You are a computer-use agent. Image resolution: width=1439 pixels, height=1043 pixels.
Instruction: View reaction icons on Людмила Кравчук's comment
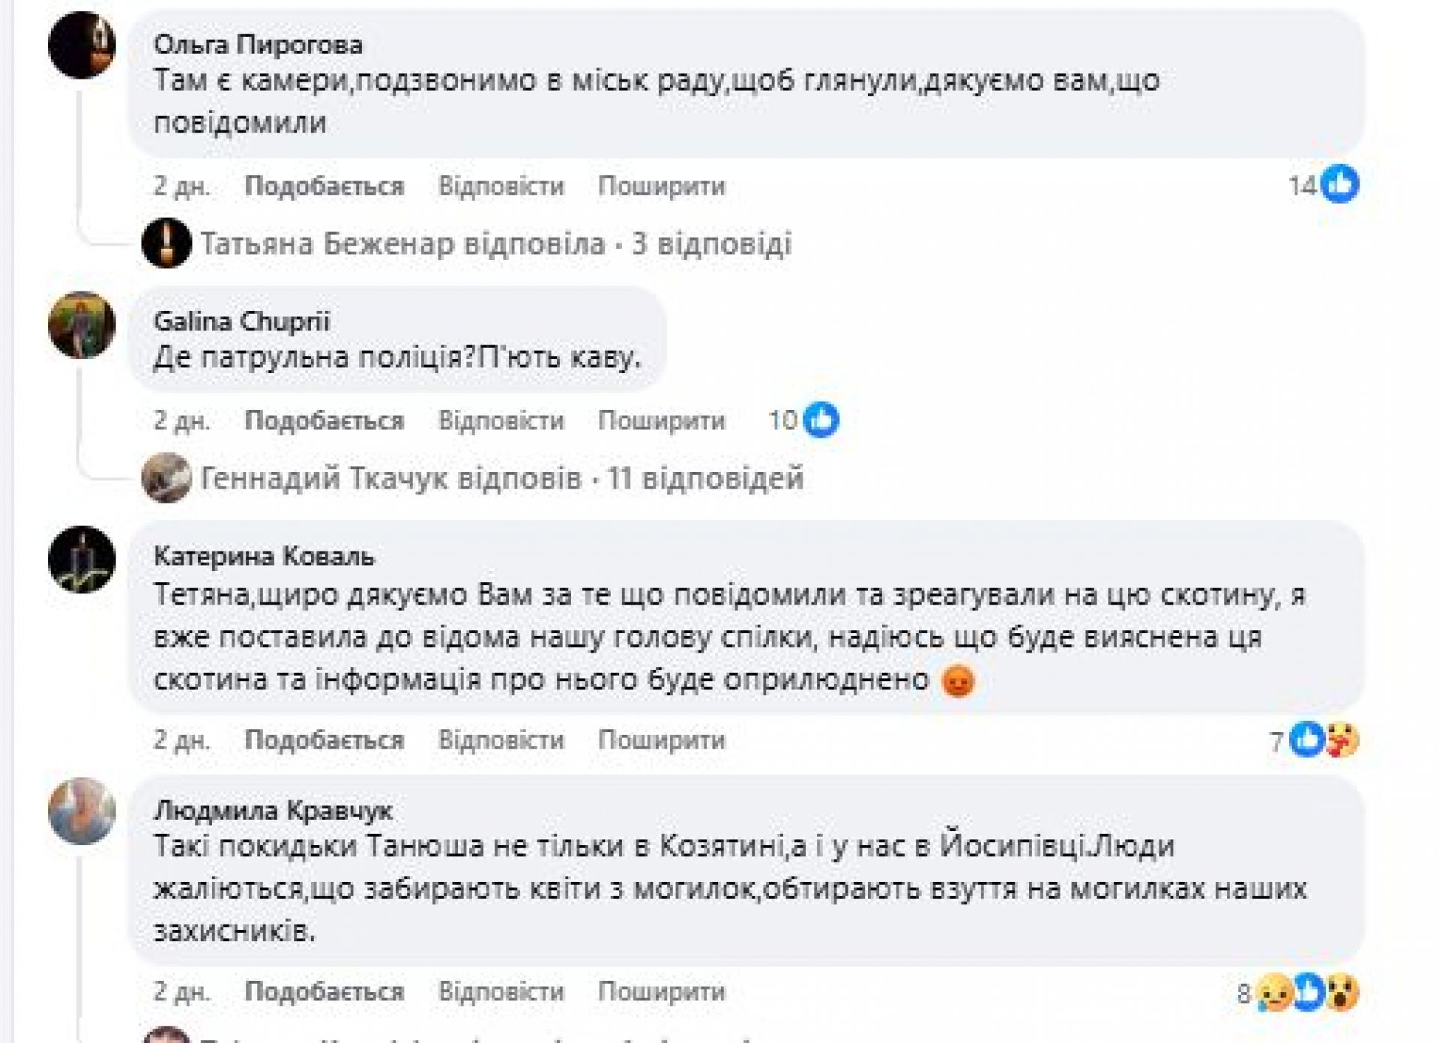click(1307, 993)
